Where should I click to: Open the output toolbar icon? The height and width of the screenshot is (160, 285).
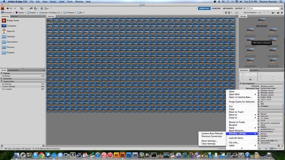[46, 8]
